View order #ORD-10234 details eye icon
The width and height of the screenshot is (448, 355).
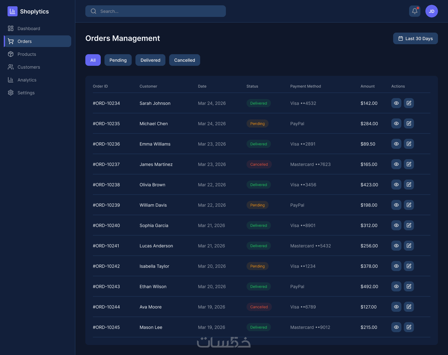coord(396,103)
